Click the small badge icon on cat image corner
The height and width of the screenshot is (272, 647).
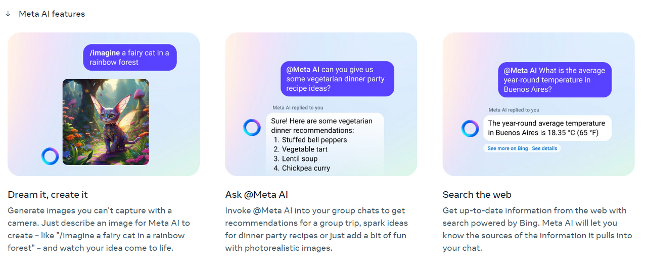click(x=69, y=157)
